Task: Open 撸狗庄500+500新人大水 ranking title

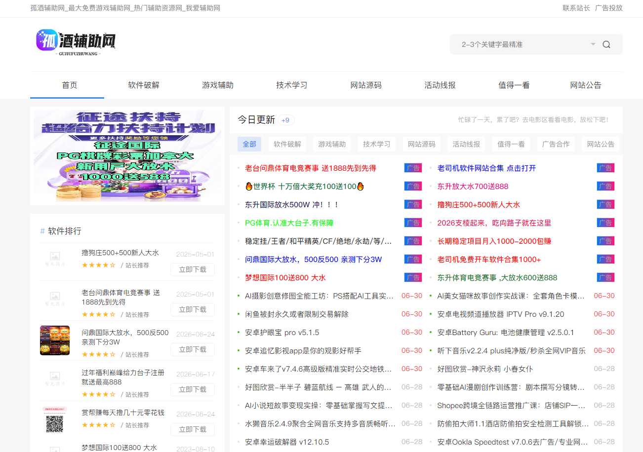Action: click(120, 253)
